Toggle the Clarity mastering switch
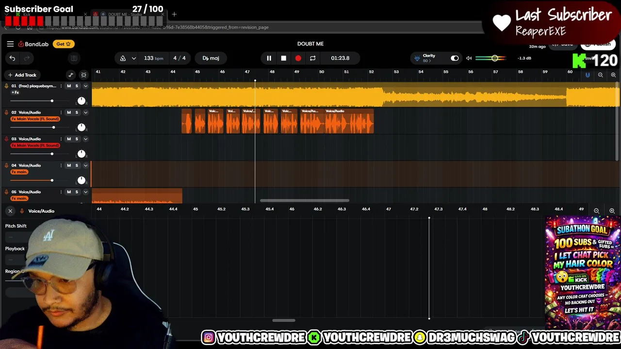The width and height of the screenshot is (621, 349). click(455, 58)
